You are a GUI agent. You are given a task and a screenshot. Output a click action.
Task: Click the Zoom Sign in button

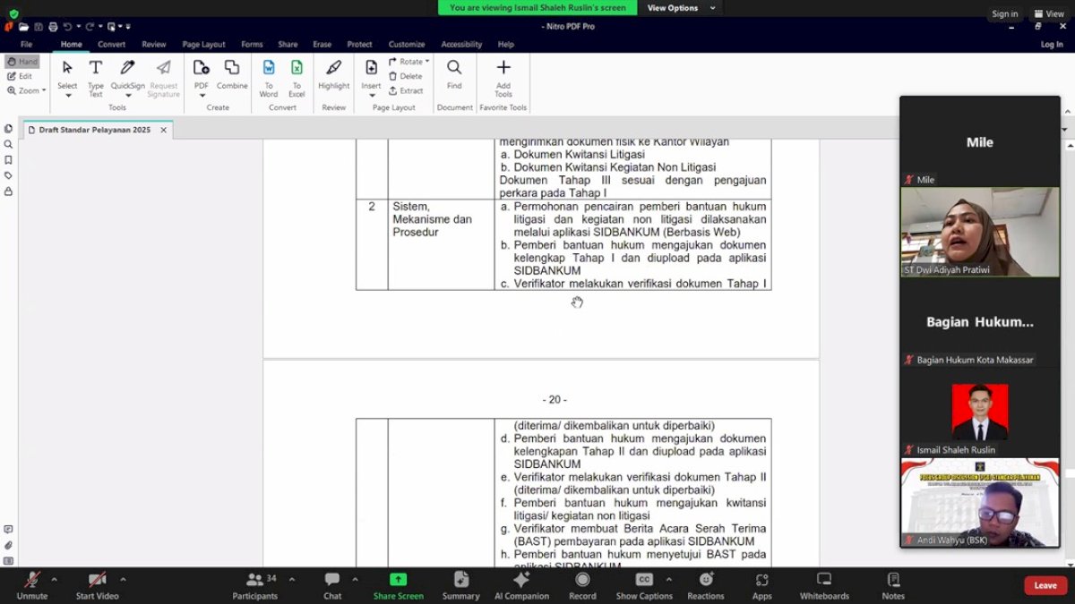(1004, 13)
